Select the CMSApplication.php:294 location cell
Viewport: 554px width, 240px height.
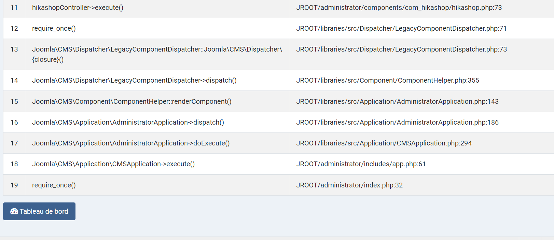pos(384,143)
